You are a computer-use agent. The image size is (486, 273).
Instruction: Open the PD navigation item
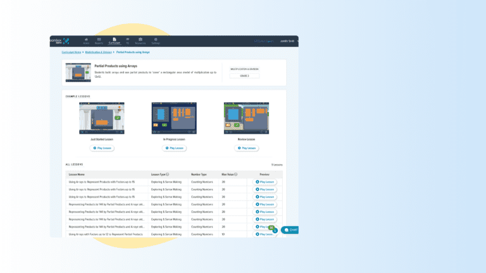(128, 41)
